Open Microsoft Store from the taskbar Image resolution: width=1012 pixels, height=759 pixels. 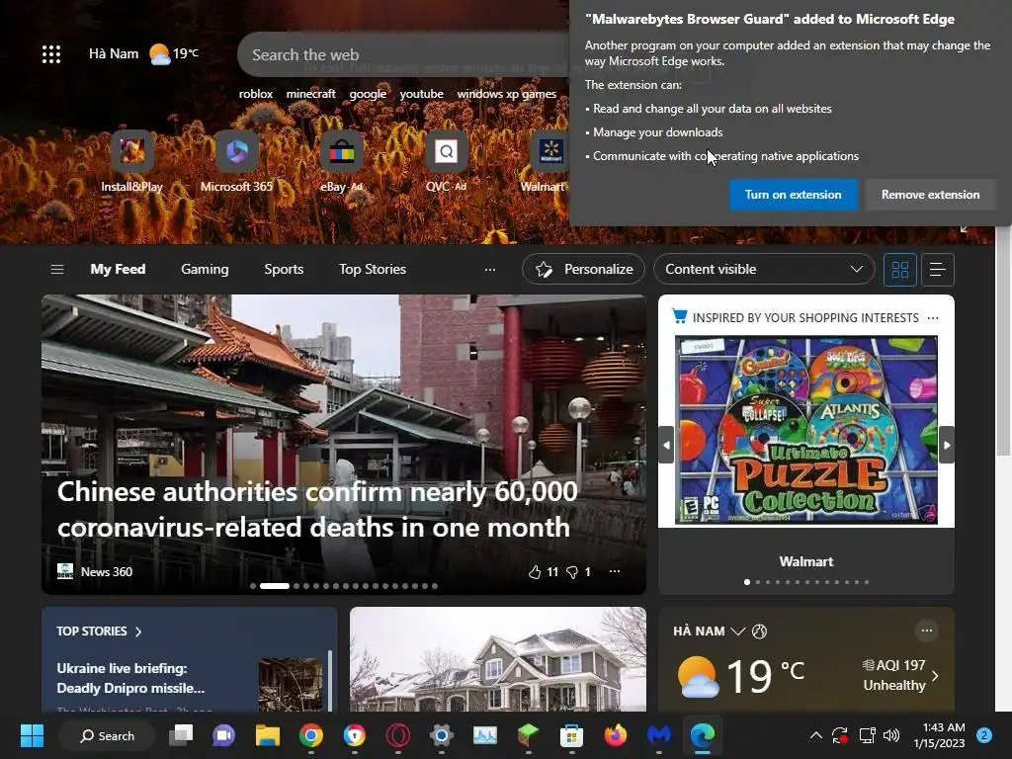[571, 735]
